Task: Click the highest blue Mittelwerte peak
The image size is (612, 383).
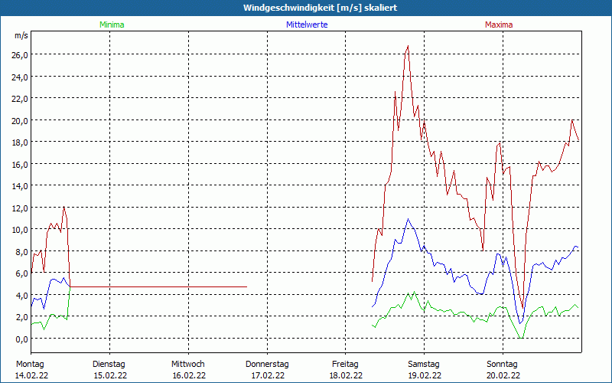Action: (409, 220)
